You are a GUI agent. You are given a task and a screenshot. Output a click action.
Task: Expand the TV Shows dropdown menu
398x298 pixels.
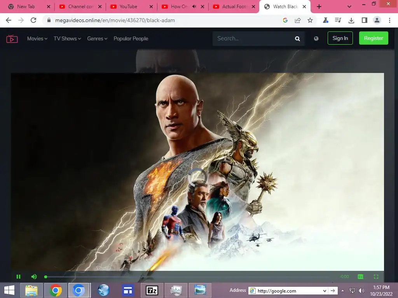click(67, 38)
